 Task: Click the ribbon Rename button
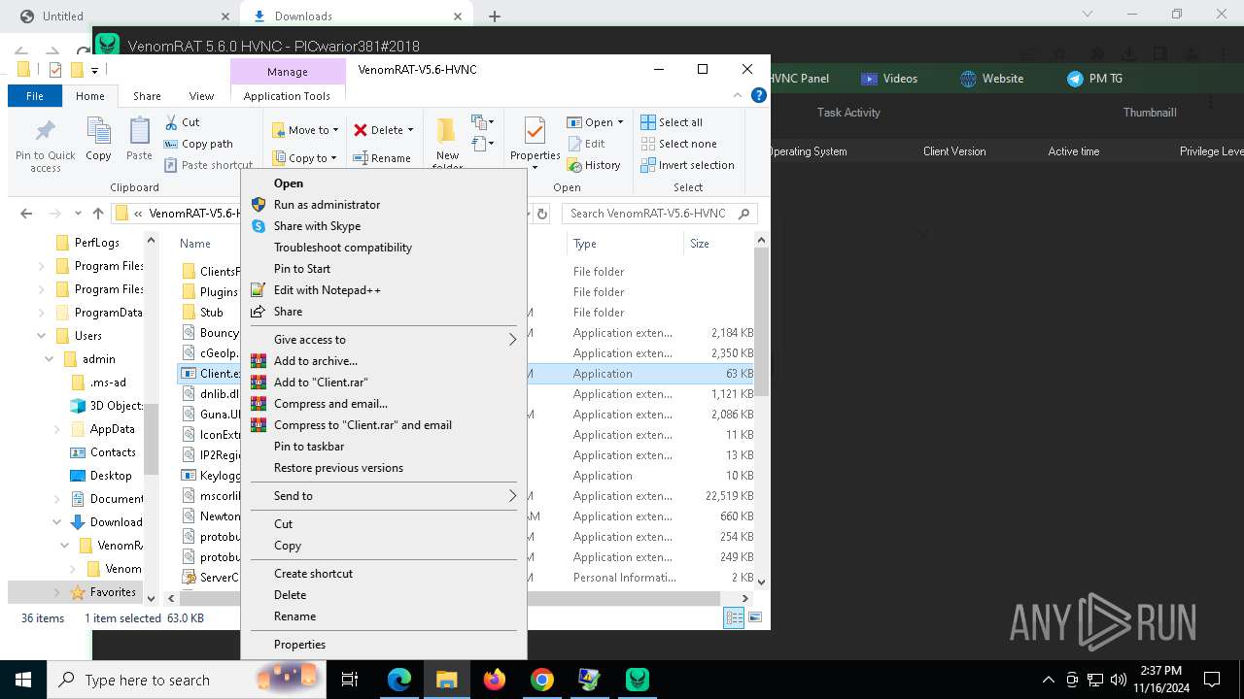coord(381,158)
